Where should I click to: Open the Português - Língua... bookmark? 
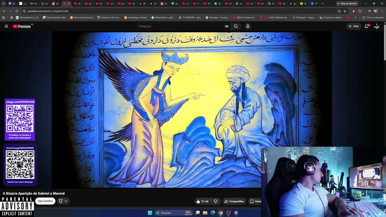304,17
